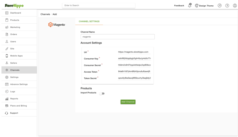Switch to the Channel Settings tab

tap(89, 21)
